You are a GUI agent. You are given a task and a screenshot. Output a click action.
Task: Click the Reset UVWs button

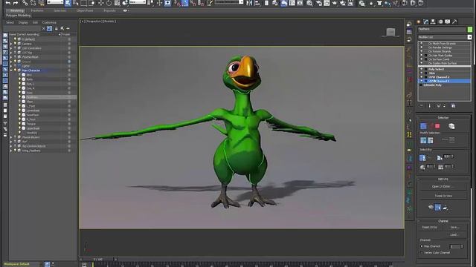(430, 228)
